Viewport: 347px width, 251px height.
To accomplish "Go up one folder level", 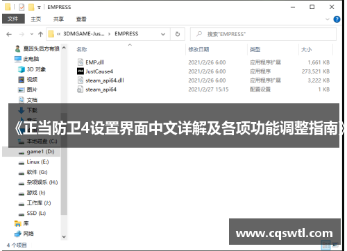I will pyautogui.click(x=41, y=35).
